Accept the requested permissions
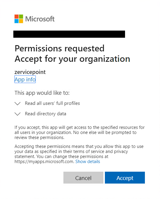160x199 pixels. click(125, 178)
